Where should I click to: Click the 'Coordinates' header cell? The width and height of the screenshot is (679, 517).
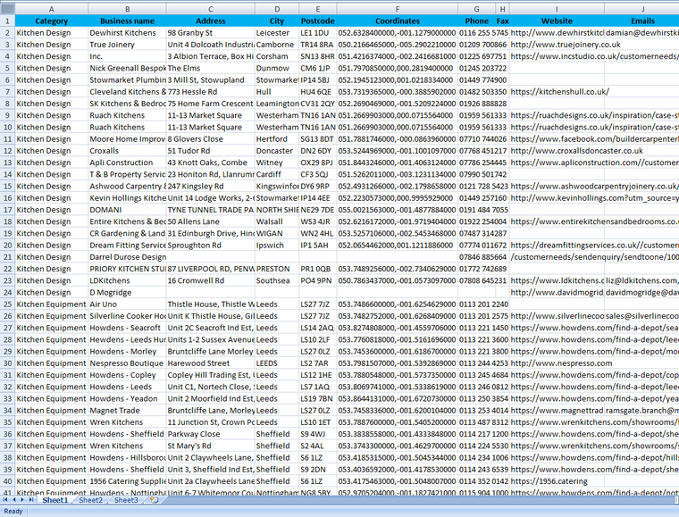coord(397,21)
